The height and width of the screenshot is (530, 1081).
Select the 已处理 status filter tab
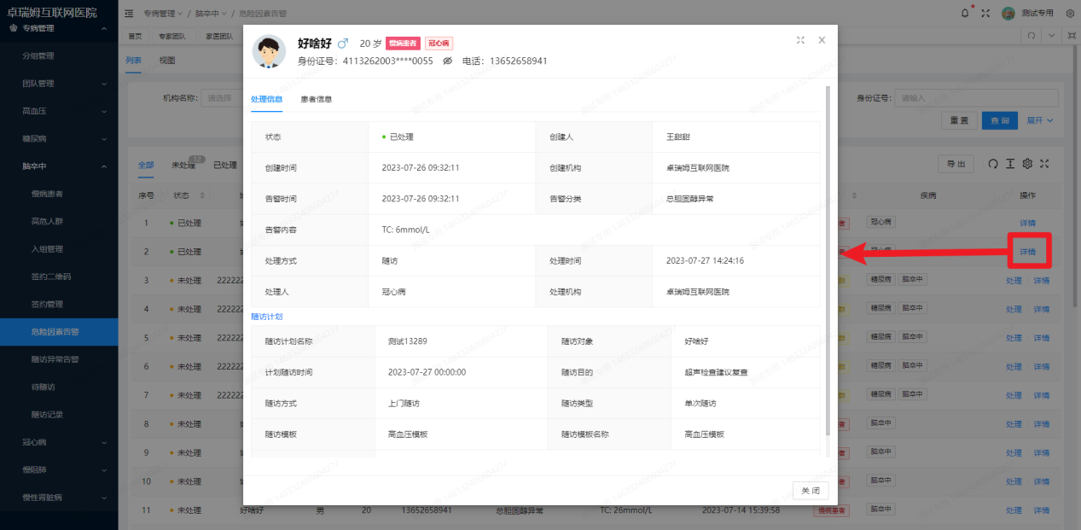225,165
